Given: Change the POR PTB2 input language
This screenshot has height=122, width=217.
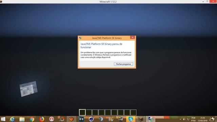Looking at the screenshot, I should (x=194, y=119).
